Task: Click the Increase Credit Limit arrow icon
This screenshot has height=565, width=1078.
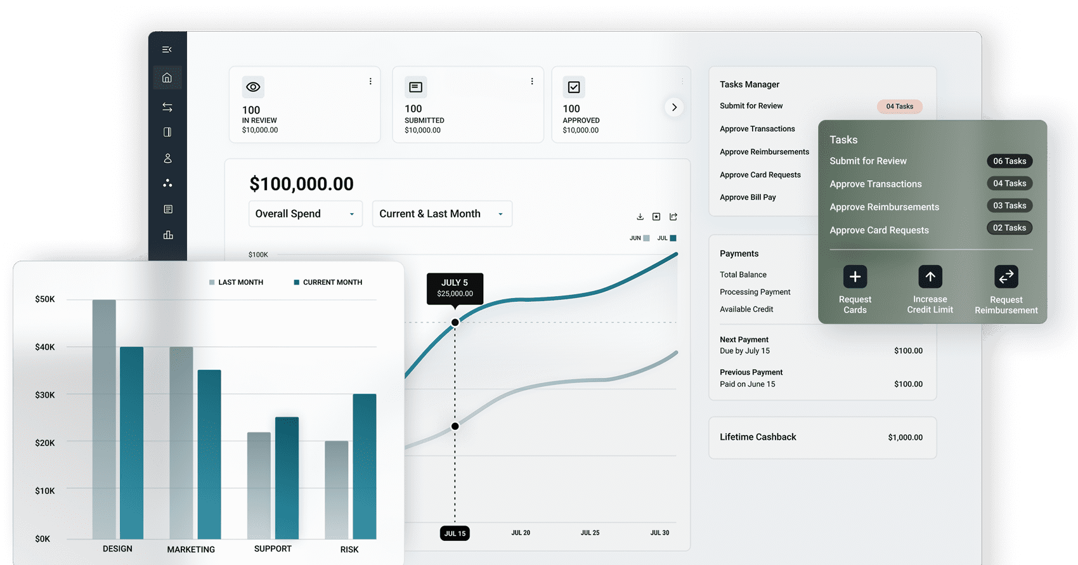Action: [x=930, y=276]
